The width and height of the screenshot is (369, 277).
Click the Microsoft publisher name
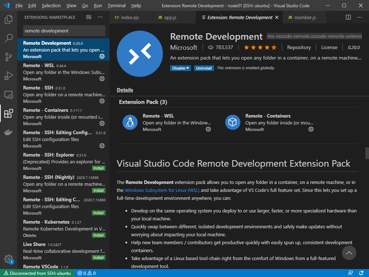[x=183, y=47]
